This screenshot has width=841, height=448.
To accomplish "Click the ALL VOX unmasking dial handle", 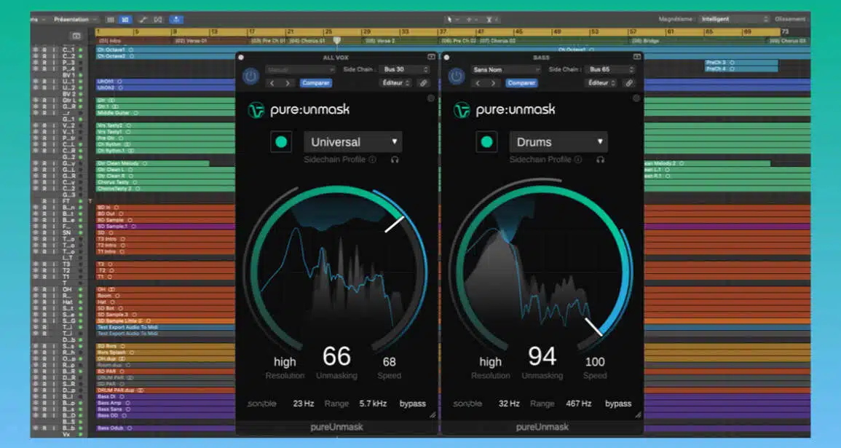I will pyautogui.click(x=395, y=224).
